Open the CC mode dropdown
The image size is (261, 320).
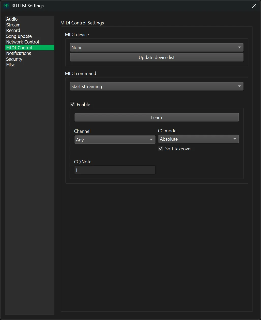coord(198,139)
